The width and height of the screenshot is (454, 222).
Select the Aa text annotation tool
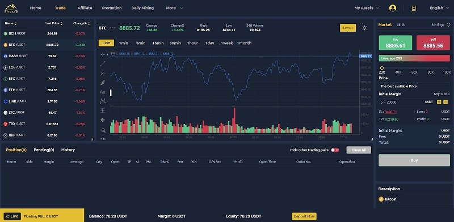103,92
